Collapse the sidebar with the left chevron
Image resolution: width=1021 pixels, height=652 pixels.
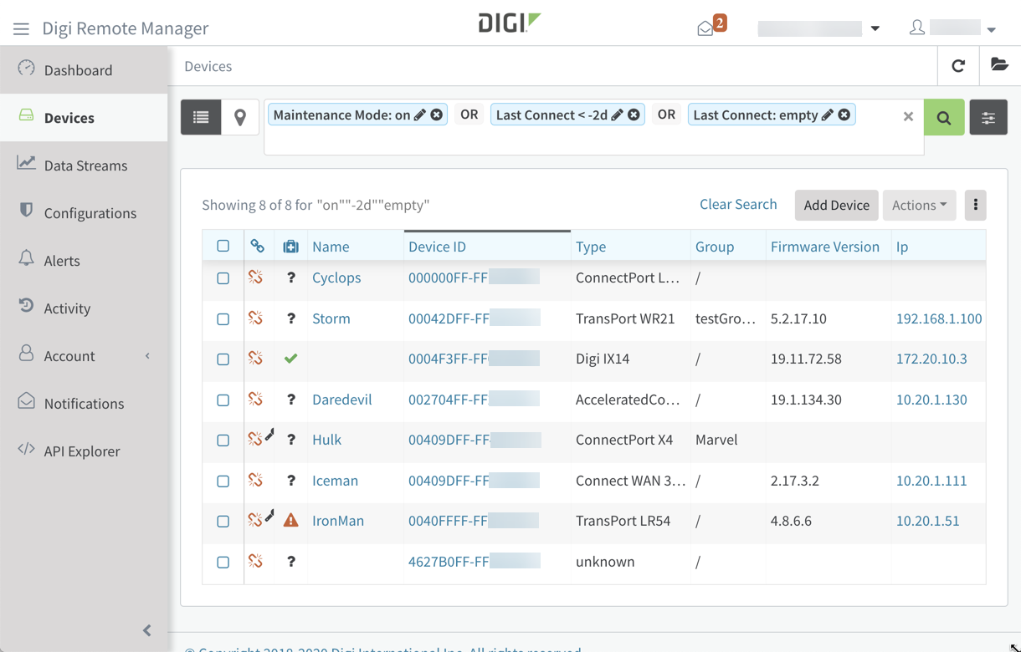(x=147, y=630)
